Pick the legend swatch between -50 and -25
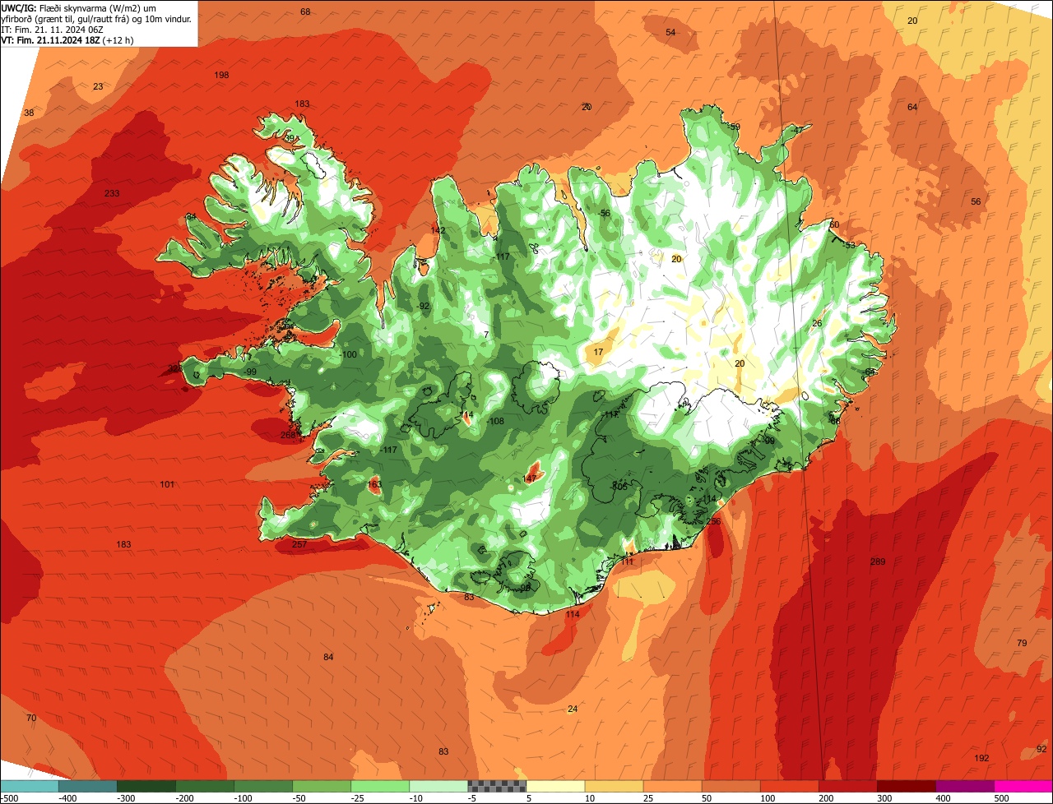Screen dimensions: 1053x804 click(322, 786)
